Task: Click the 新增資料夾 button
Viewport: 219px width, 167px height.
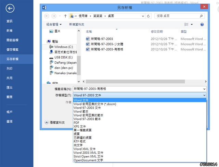Action: tap(77, 24)
